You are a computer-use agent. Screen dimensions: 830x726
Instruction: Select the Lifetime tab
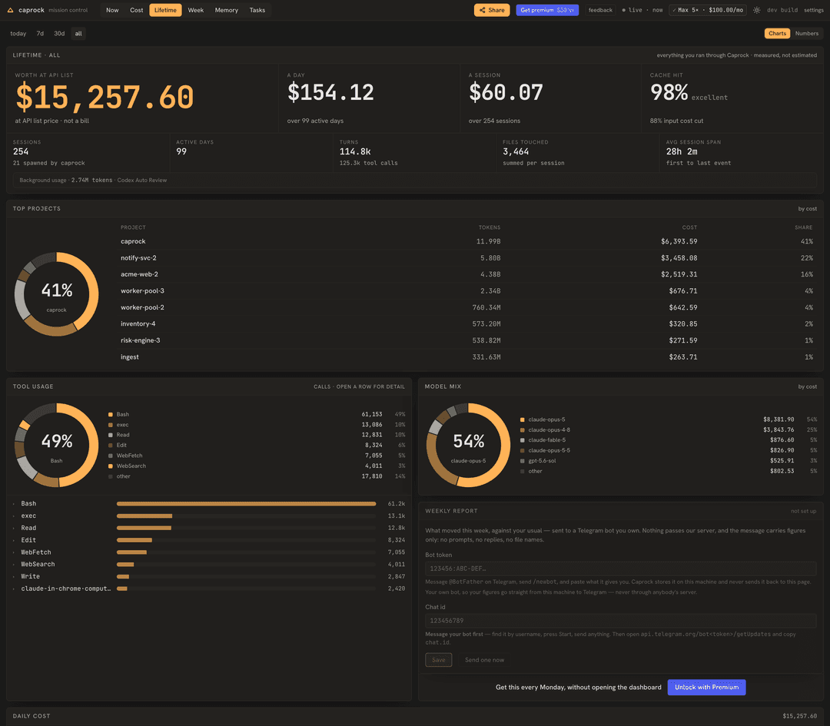tap(165, 10)
